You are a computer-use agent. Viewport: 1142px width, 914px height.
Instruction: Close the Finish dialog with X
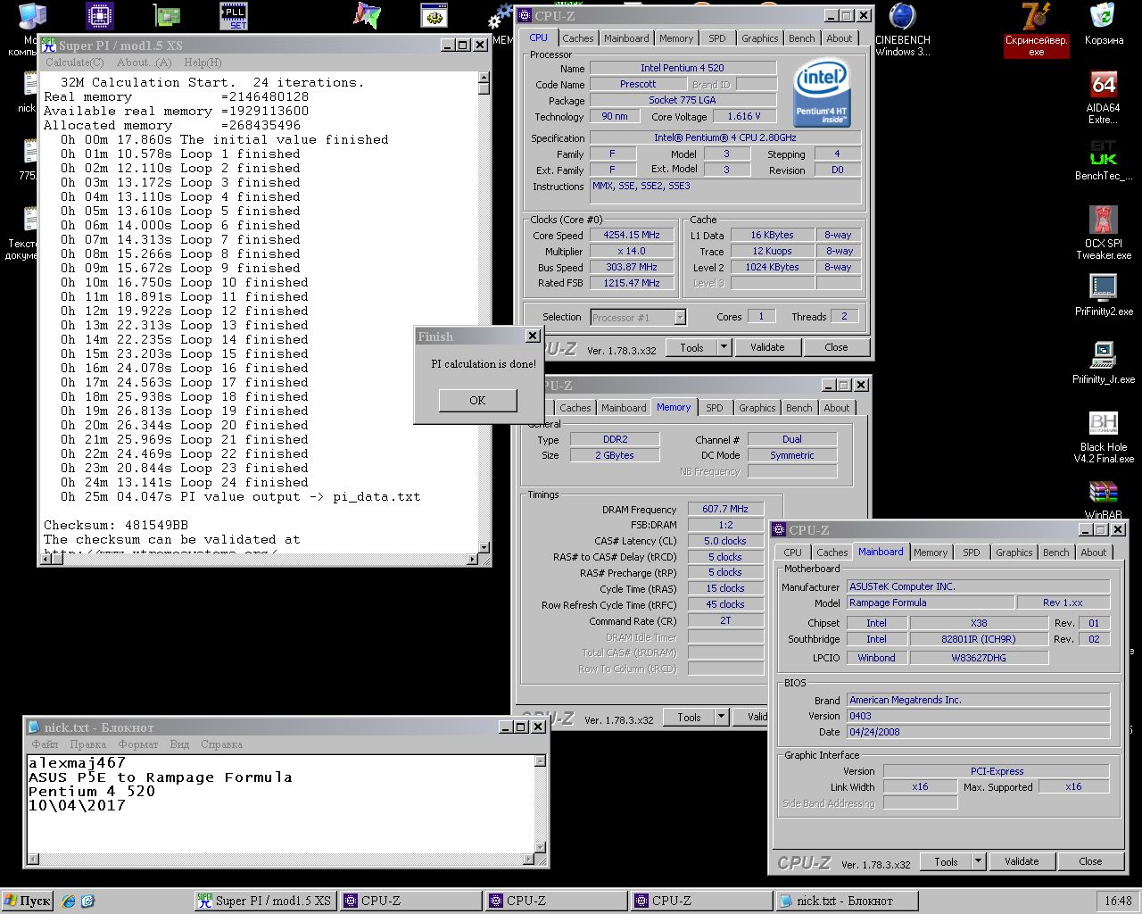pyautogui.click(x=533, y=337)
